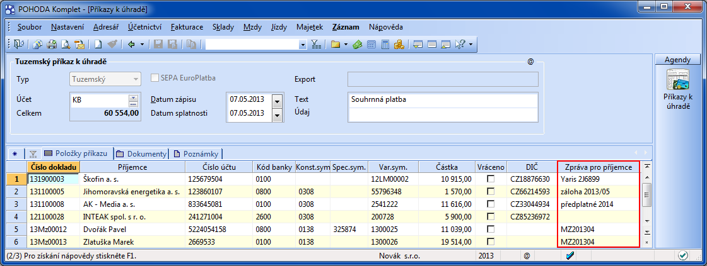707x266 pixels.
Task: Open dropdown arrow beside help cursor icon
Action: (x=470, y=44)
